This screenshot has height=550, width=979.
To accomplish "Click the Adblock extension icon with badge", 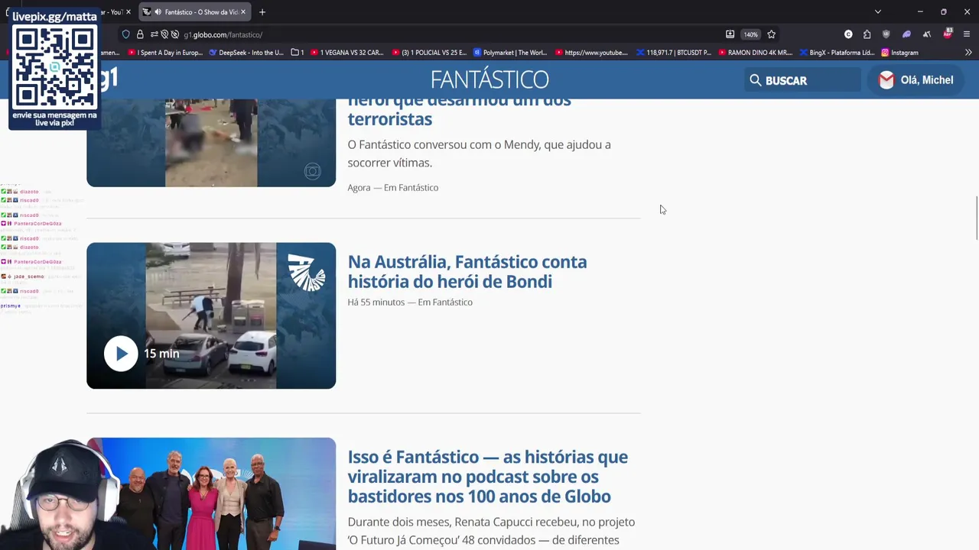I will tap(947, 34).
